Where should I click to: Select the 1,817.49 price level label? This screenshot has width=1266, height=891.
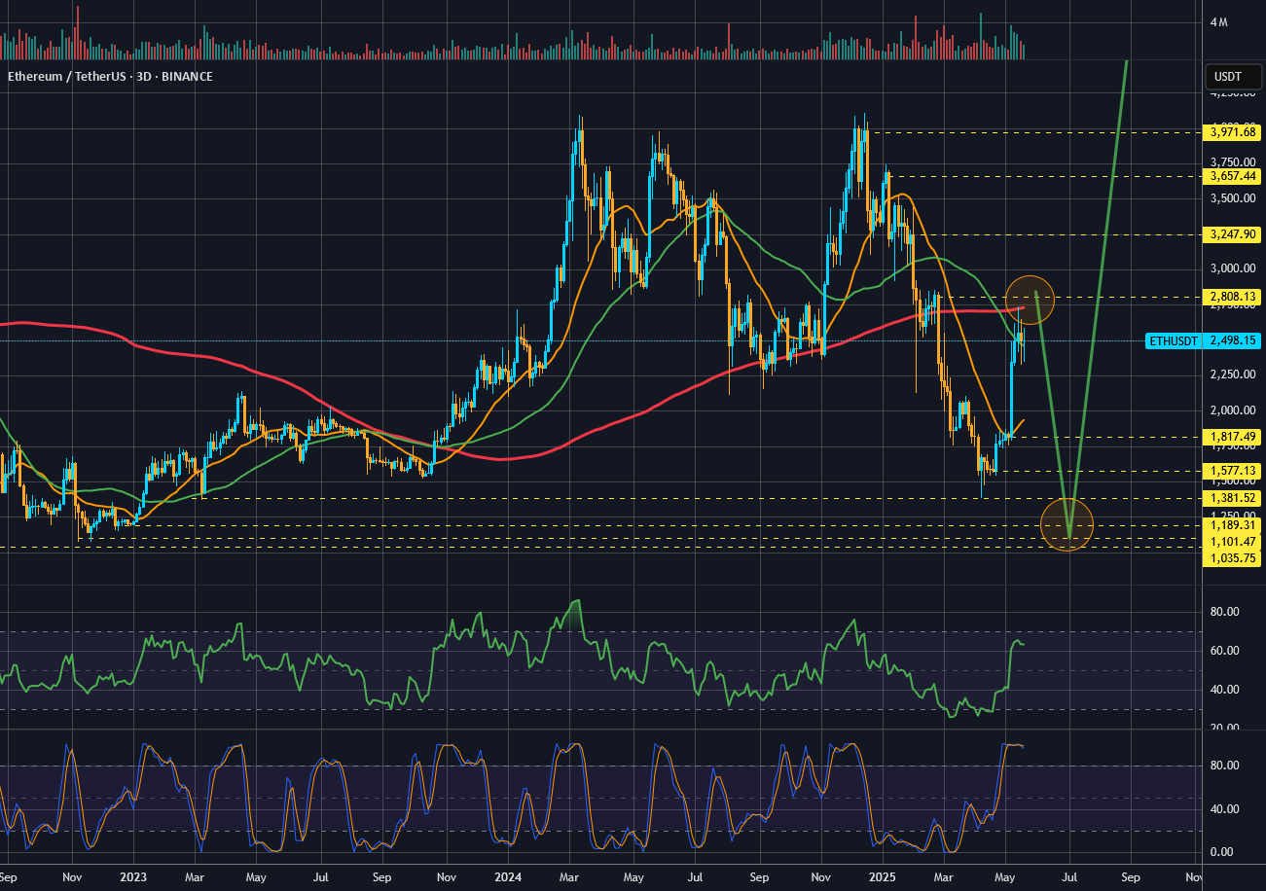click(1233, 437)
